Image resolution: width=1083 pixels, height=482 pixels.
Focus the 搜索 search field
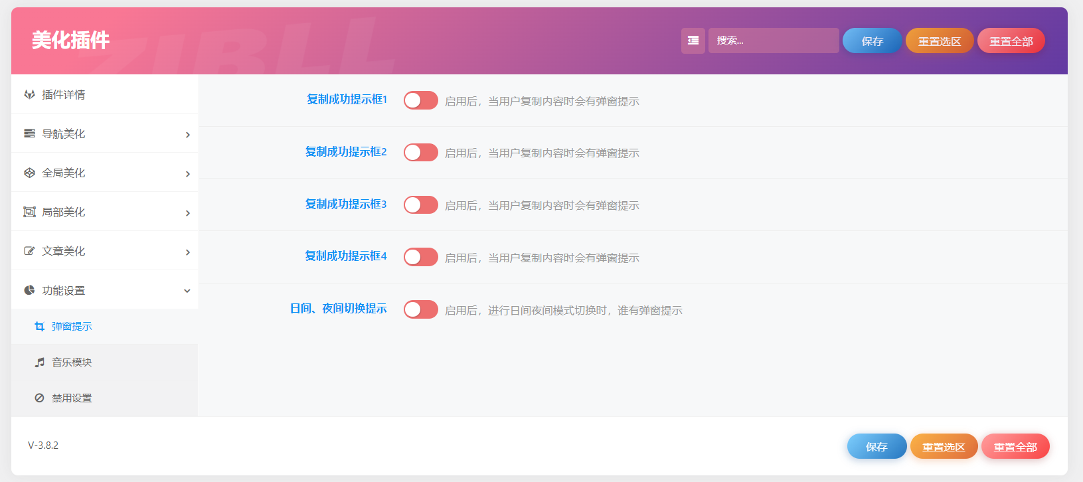(774, 40)
